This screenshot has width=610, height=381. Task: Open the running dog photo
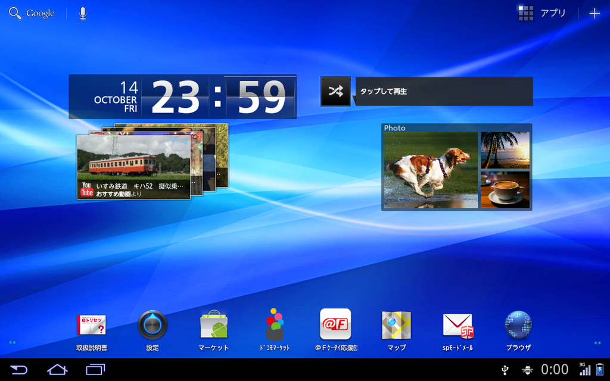point(431,170)
